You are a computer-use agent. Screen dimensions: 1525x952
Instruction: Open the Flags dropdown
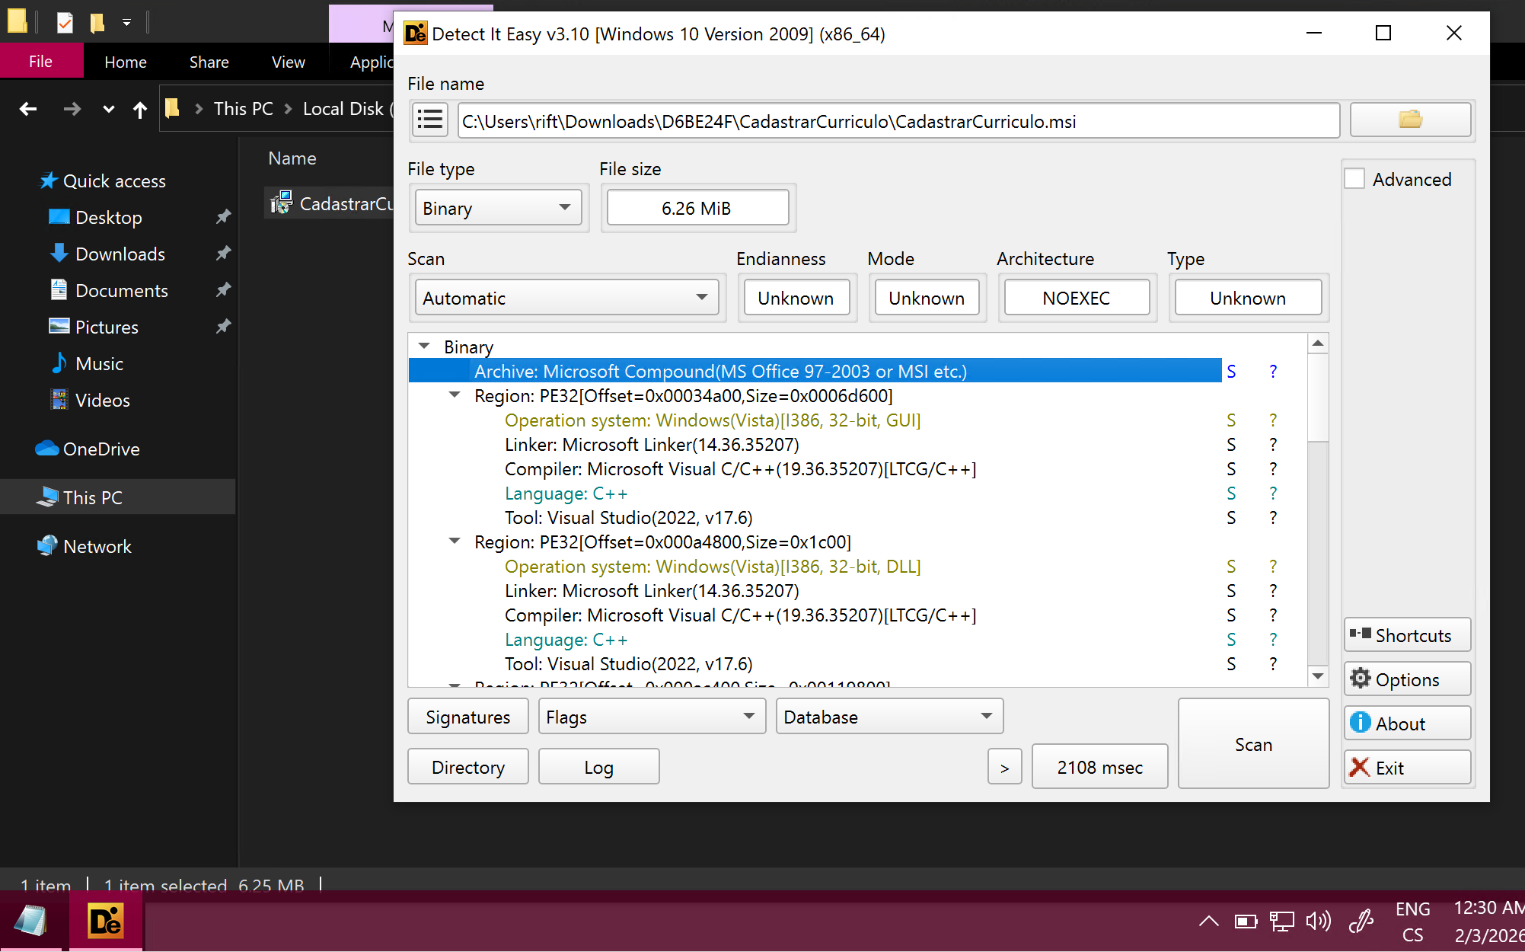click(652, 717)
